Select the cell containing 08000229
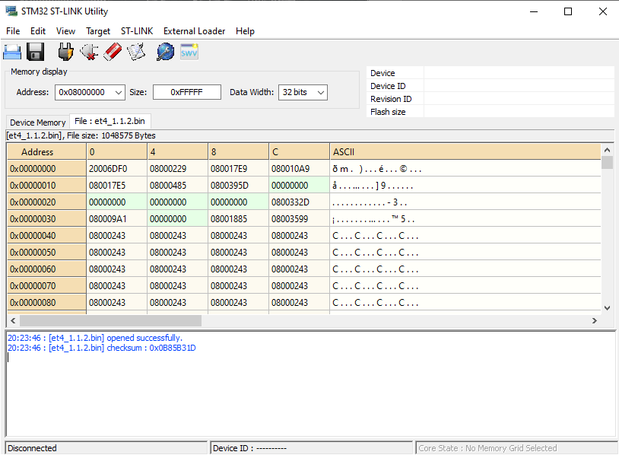Screen dimensions: 619x455 click(x=177, y=169)
